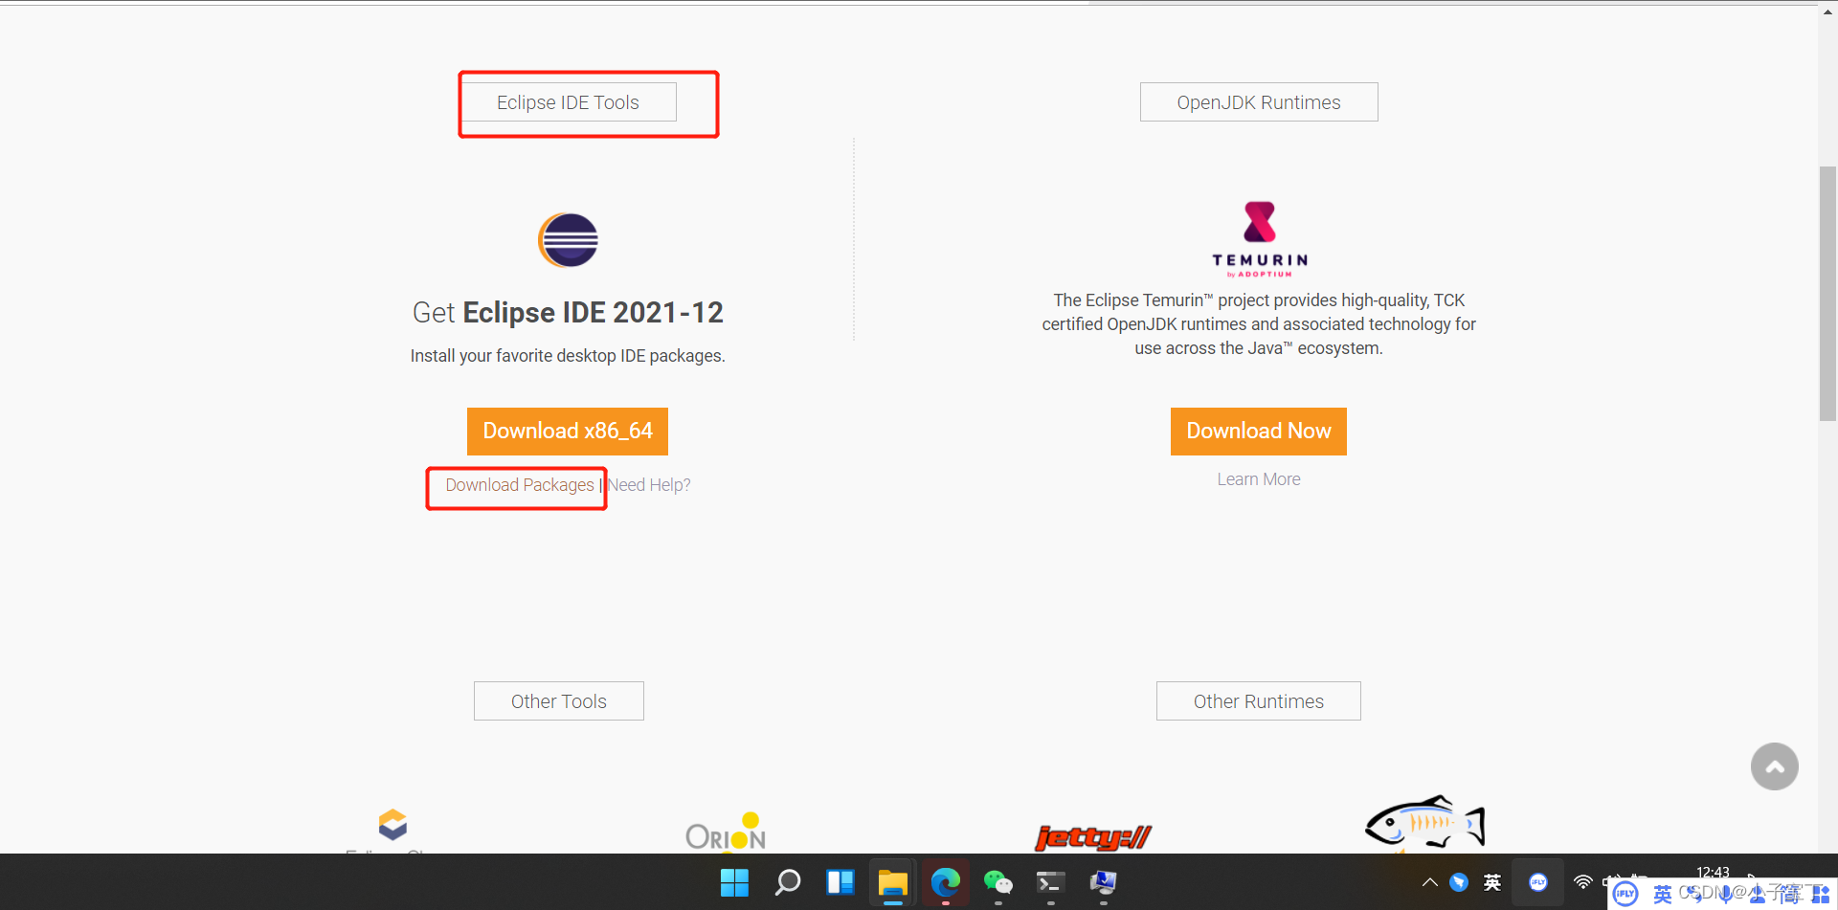Toggle the 英 input language indicator
Image resolution: width=1838 pixels, height=910 pixels.
pyautogui.click(x=1492, y=882)
